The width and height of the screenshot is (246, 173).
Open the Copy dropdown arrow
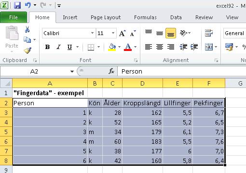(35, 39)
